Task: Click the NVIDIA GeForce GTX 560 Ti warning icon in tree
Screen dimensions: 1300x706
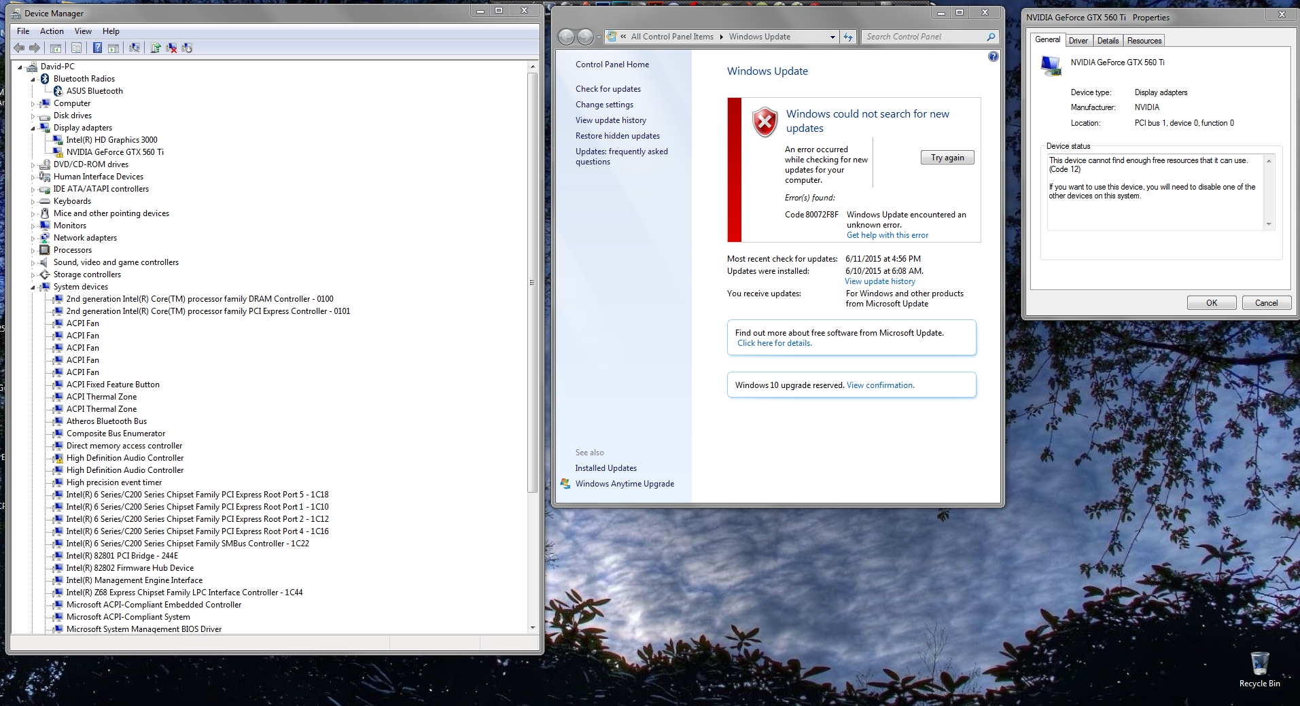Action: [58, 152]
